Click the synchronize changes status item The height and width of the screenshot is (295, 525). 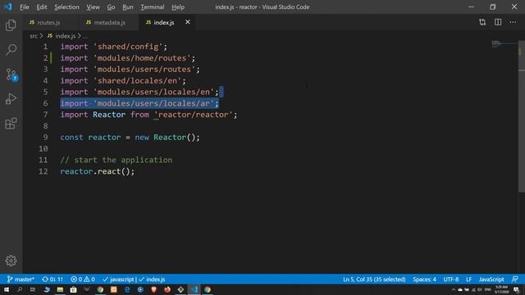point(52,279)
